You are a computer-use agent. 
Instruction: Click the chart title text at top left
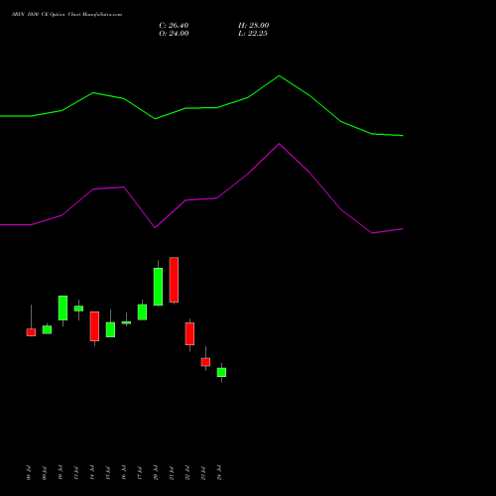[x=66, y=15]
